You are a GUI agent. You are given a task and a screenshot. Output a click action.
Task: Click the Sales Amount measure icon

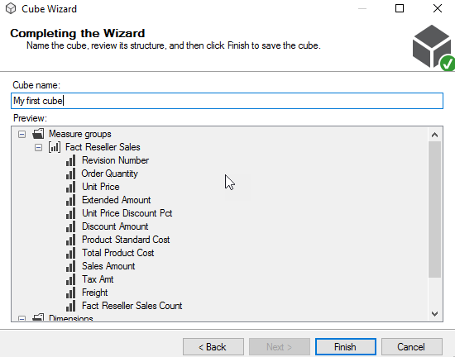point(70,266)
